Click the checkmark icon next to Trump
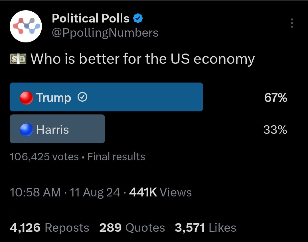This screenshot has height=242, width=308. click(82, 97)
